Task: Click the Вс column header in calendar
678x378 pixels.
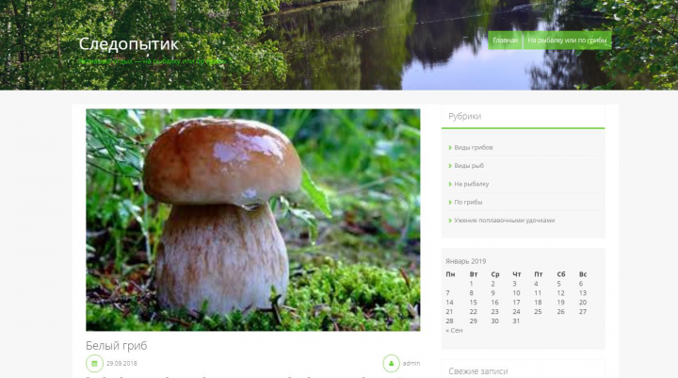Action: 583,274
